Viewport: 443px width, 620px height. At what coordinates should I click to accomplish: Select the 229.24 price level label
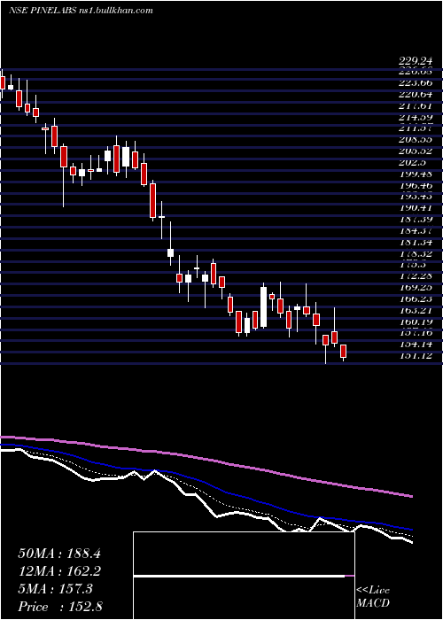point(416,61)
